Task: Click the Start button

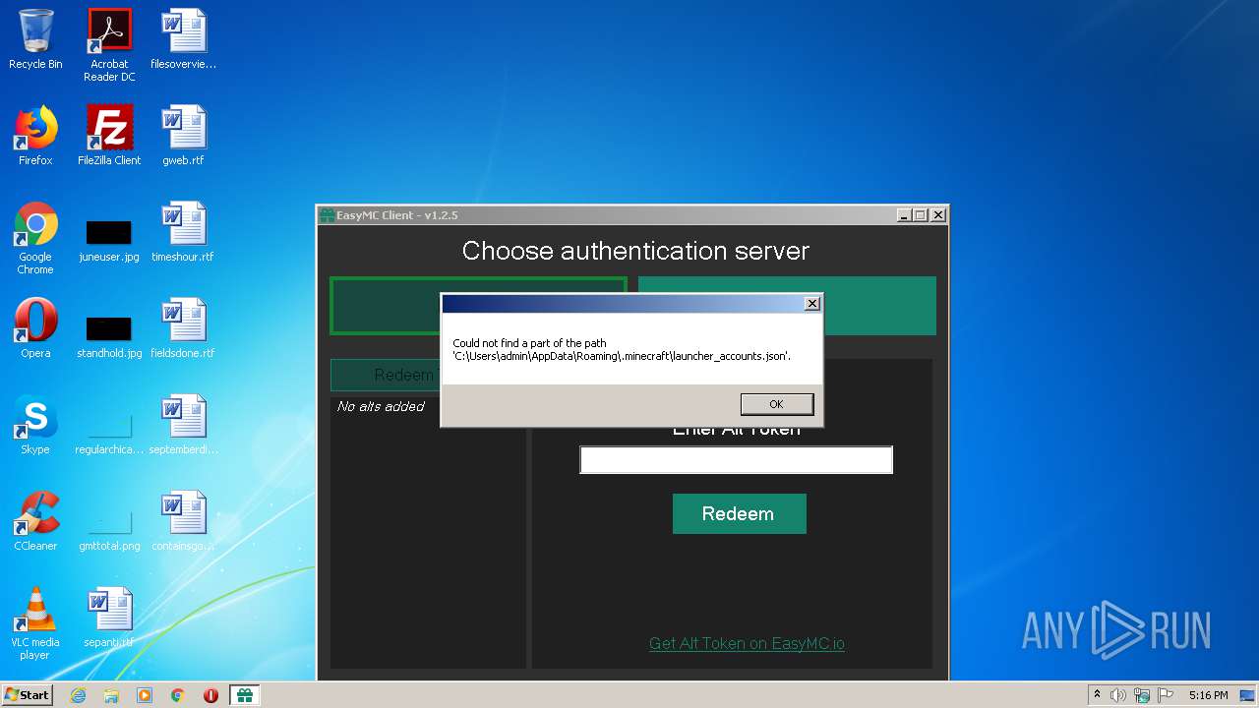Action: click(27, 695)
